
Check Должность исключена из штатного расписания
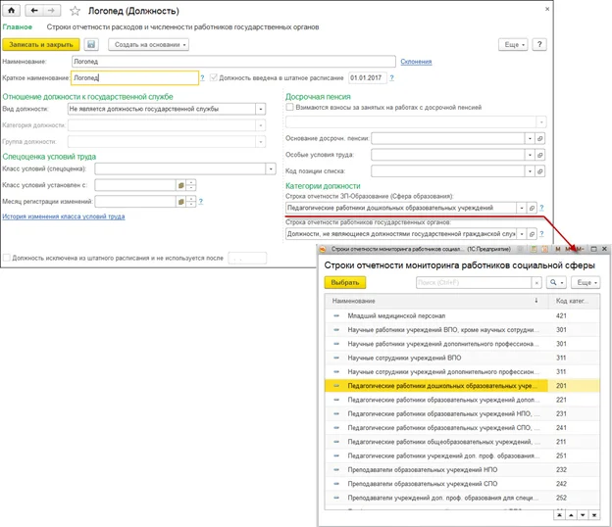click(x=6, y=258)
